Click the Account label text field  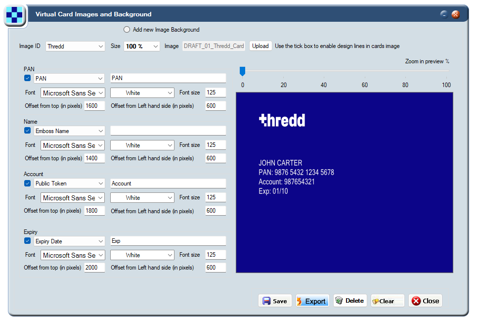tap(168, 184)
